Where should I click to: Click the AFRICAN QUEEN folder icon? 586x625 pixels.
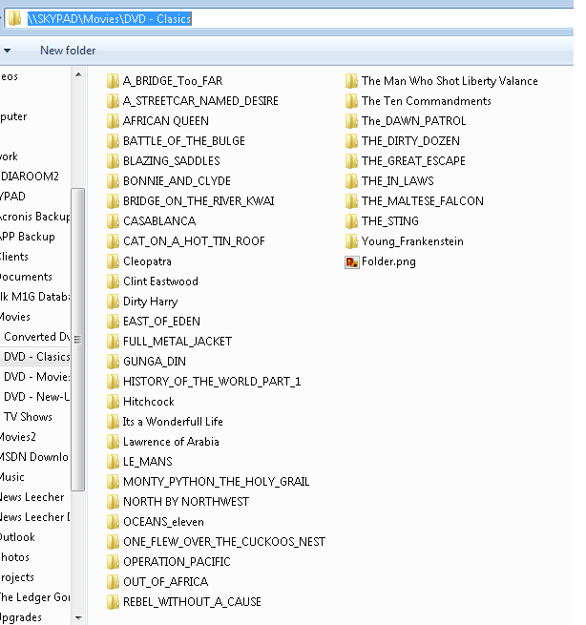pos(113,121)
